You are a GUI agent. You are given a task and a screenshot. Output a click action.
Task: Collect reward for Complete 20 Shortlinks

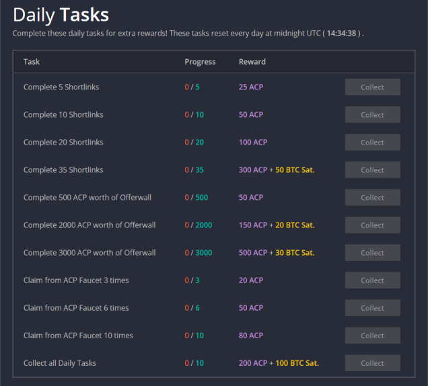pos(373,142)
